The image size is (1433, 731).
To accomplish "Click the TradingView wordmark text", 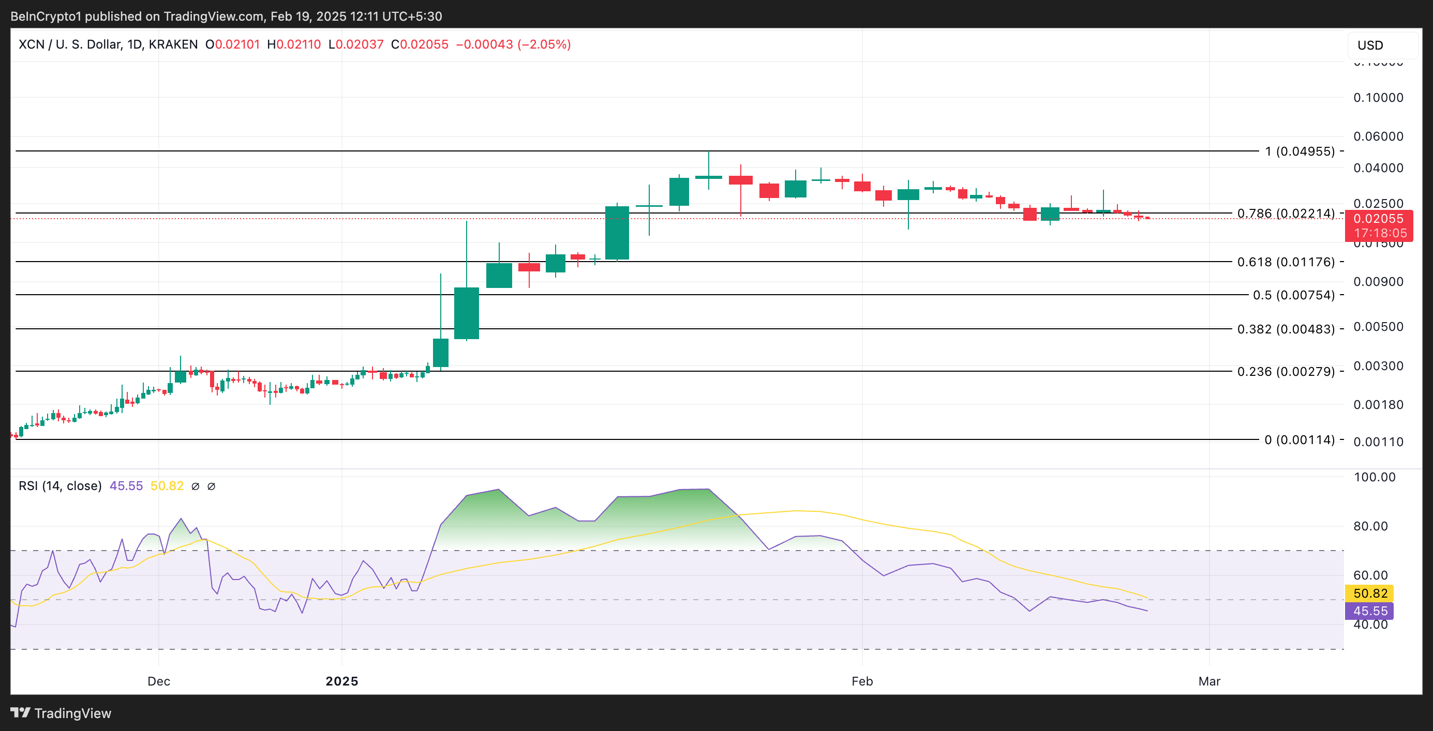I will coord(73,713).
